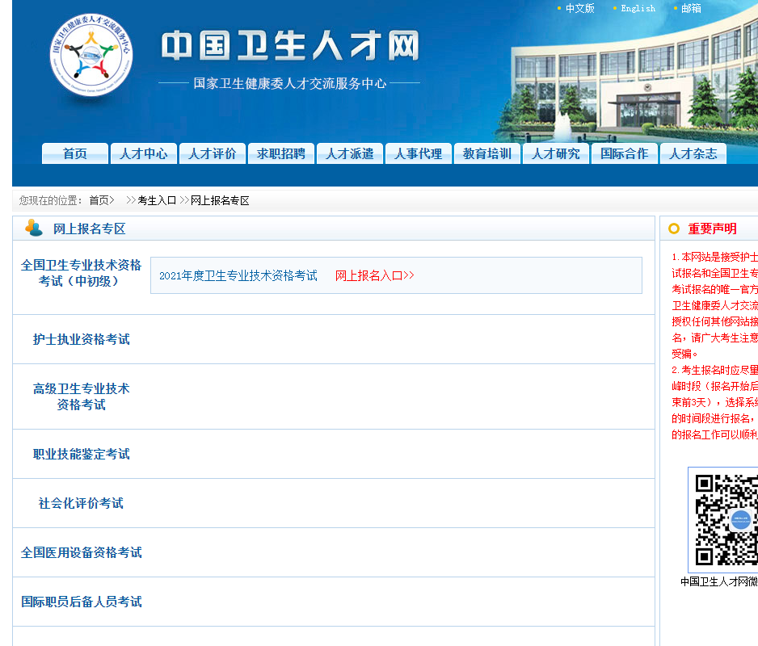Select the 全国医用设备资格考试 category
Image resolution: width=758 pixels, height=646 pixels.
coord(81,553)
